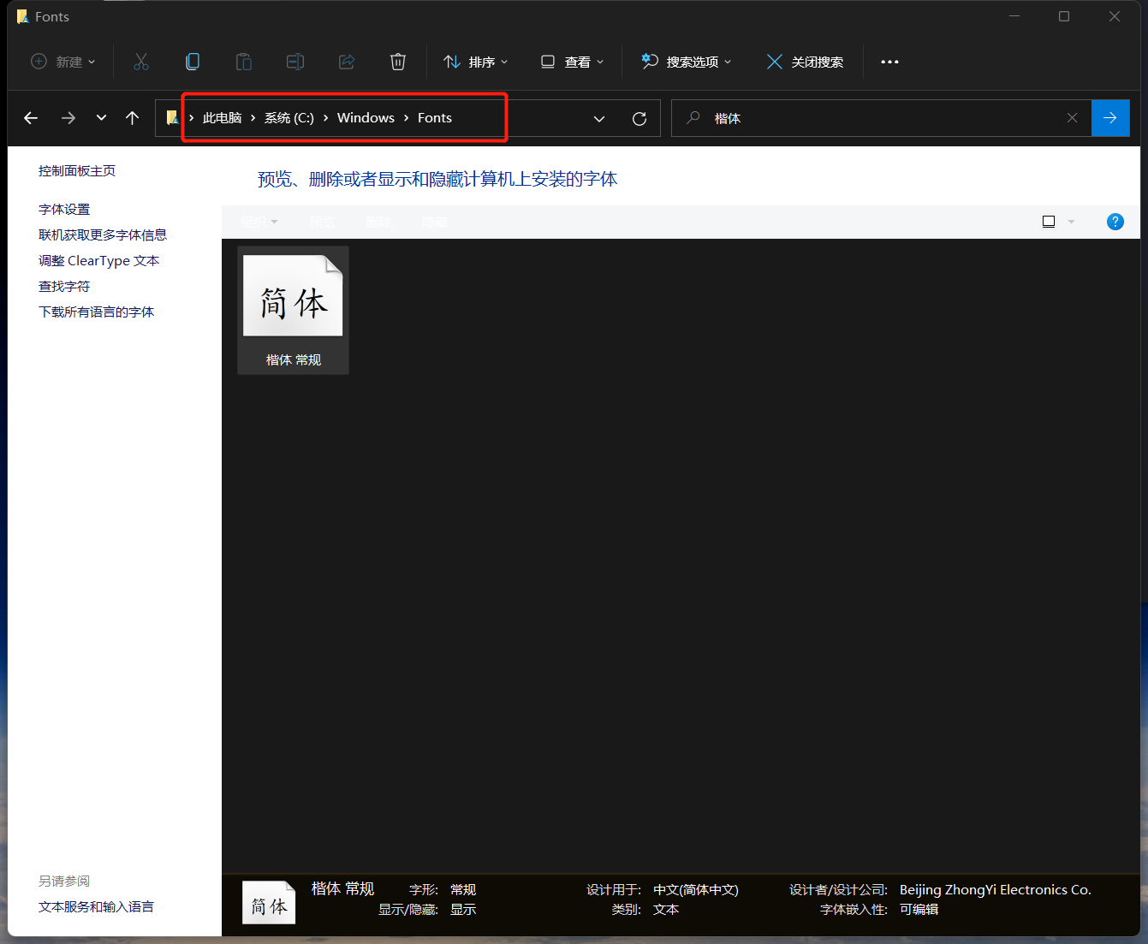
Task: Click the Delete trash can icon
Action: [x=398, y=62]
